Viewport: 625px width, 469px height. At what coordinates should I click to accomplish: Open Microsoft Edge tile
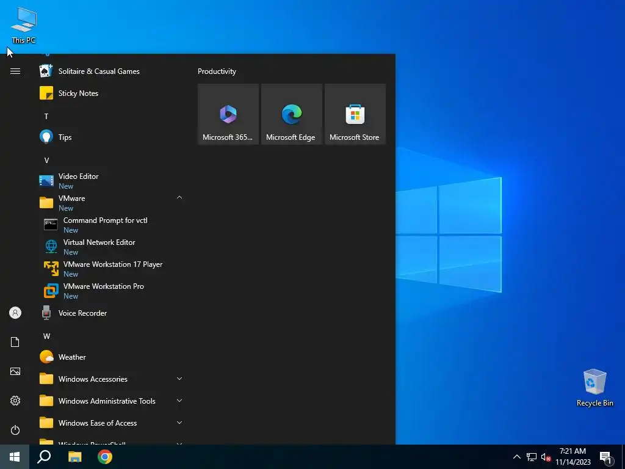click(x=291, y=114)
